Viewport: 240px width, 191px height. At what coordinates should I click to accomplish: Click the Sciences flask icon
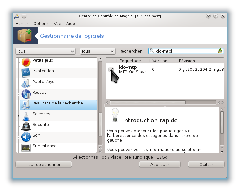tap(26, 116)
